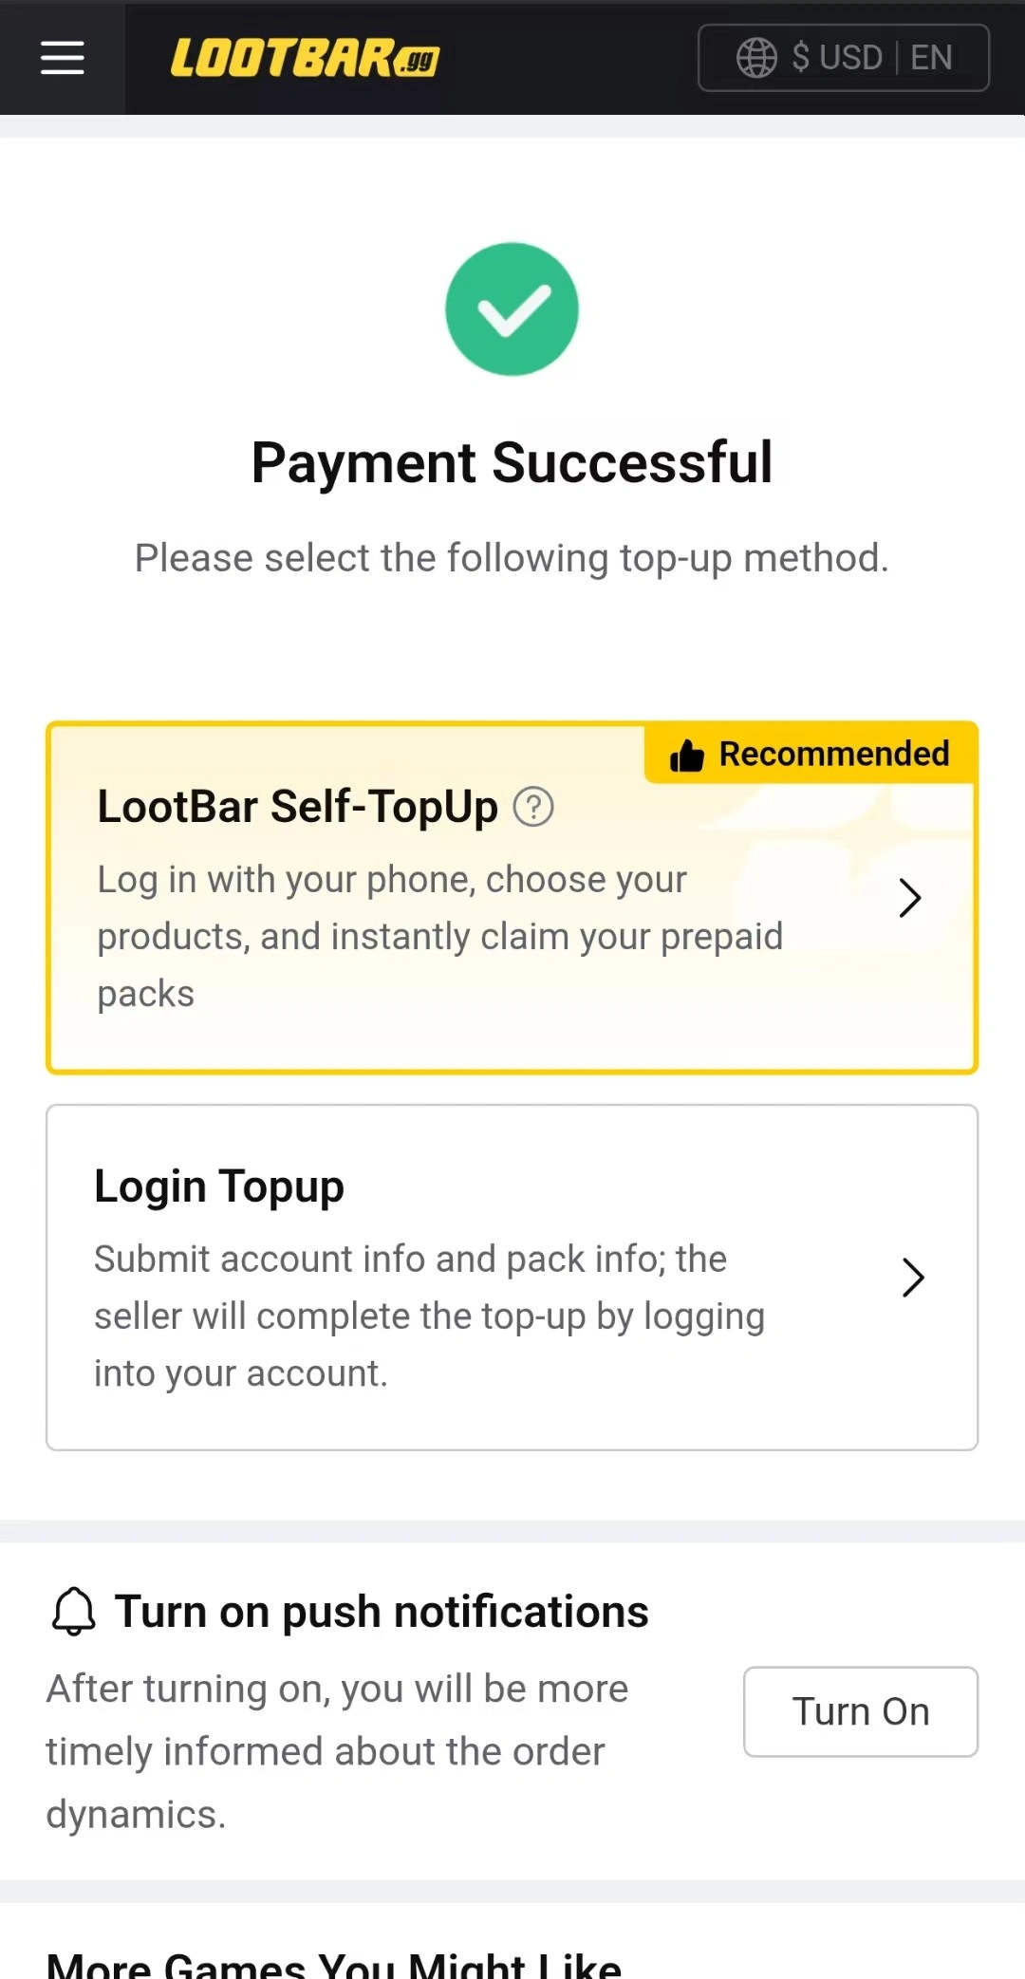Click the "More Games You Might Like" heading
Image resolution: width=1025 pixels, height=1979 pixels.
click(x=334, y=1965)
